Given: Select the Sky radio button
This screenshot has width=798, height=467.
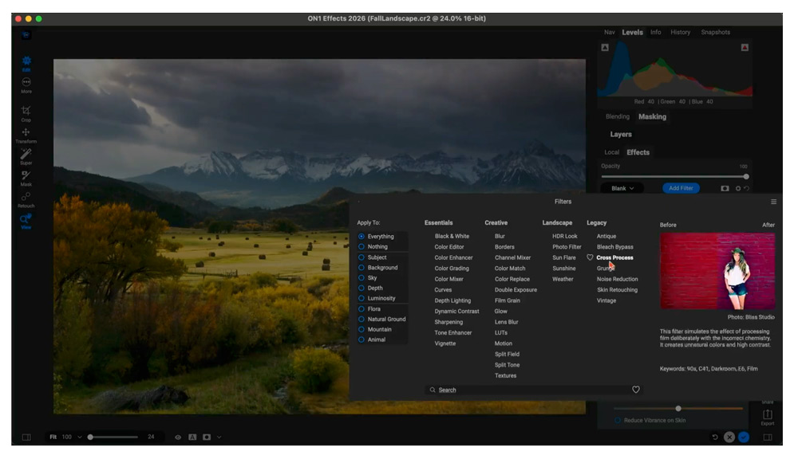Looking at the screenshot, I should (x=361, y=278).
